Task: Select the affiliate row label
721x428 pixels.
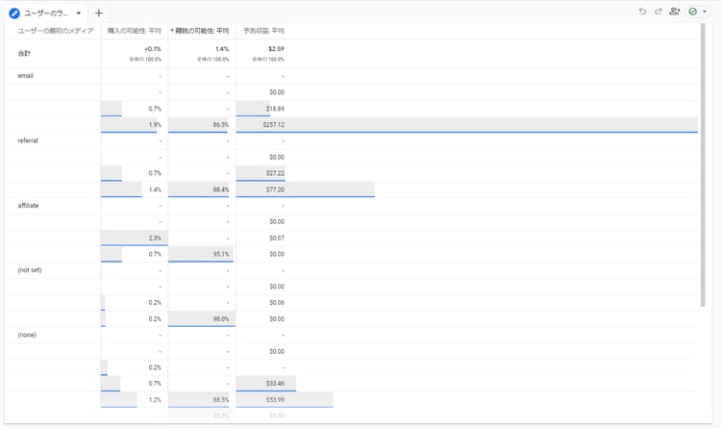Action: [x=29, y=205]
